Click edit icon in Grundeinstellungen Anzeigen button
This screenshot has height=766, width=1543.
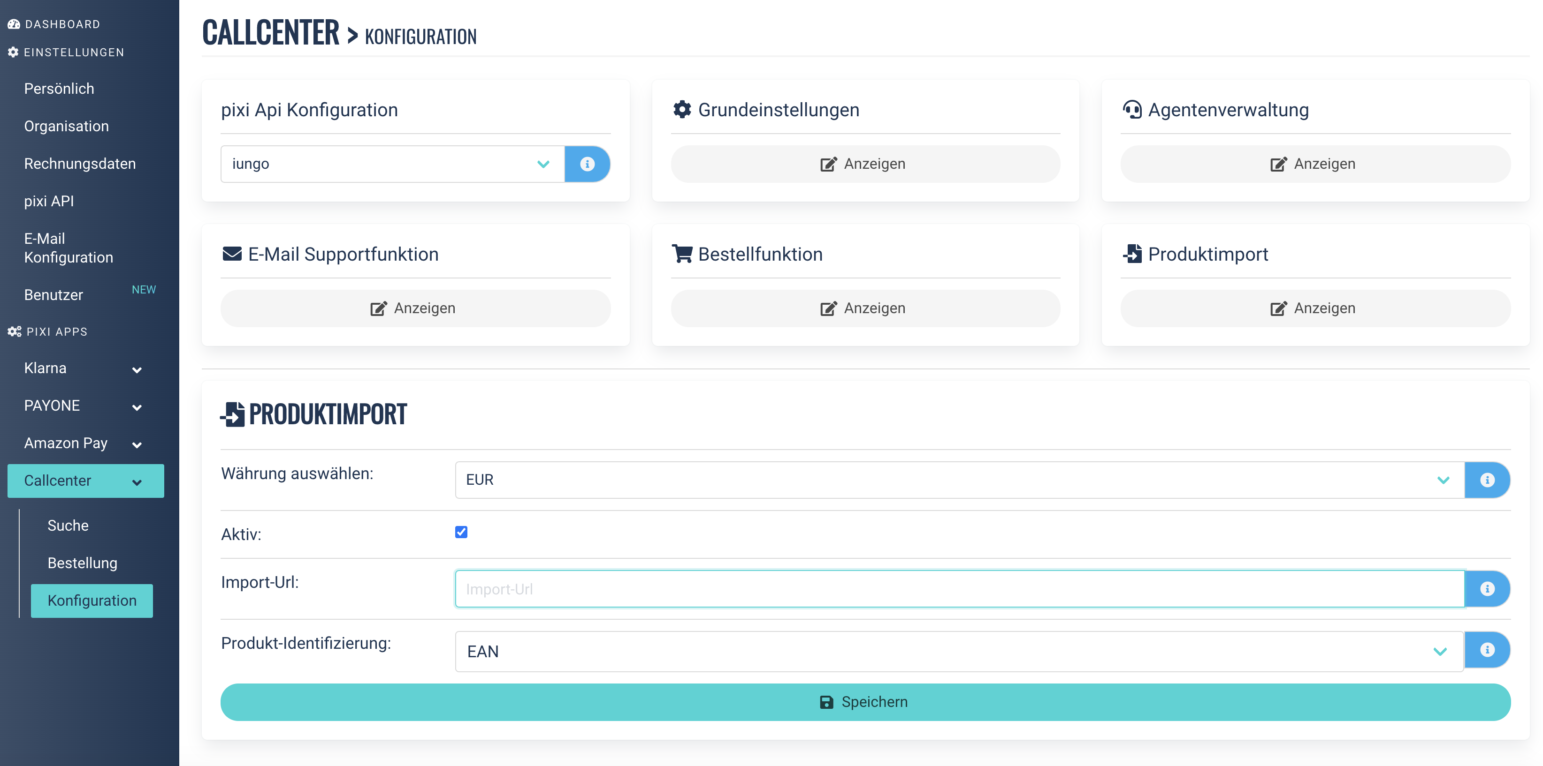point(828,164)
